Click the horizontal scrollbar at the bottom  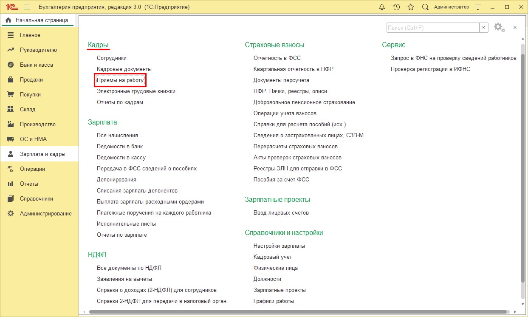pos(297,312)
